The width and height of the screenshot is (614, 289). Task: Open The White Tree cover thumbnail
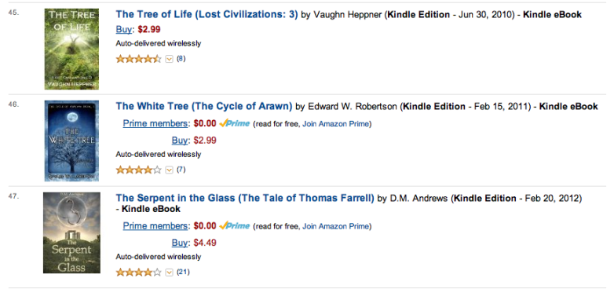click(x=71, y=141)
